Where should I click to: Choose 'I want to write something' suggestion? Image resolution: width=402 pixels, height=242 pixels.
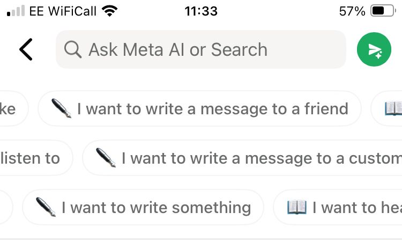coord(143,207)
